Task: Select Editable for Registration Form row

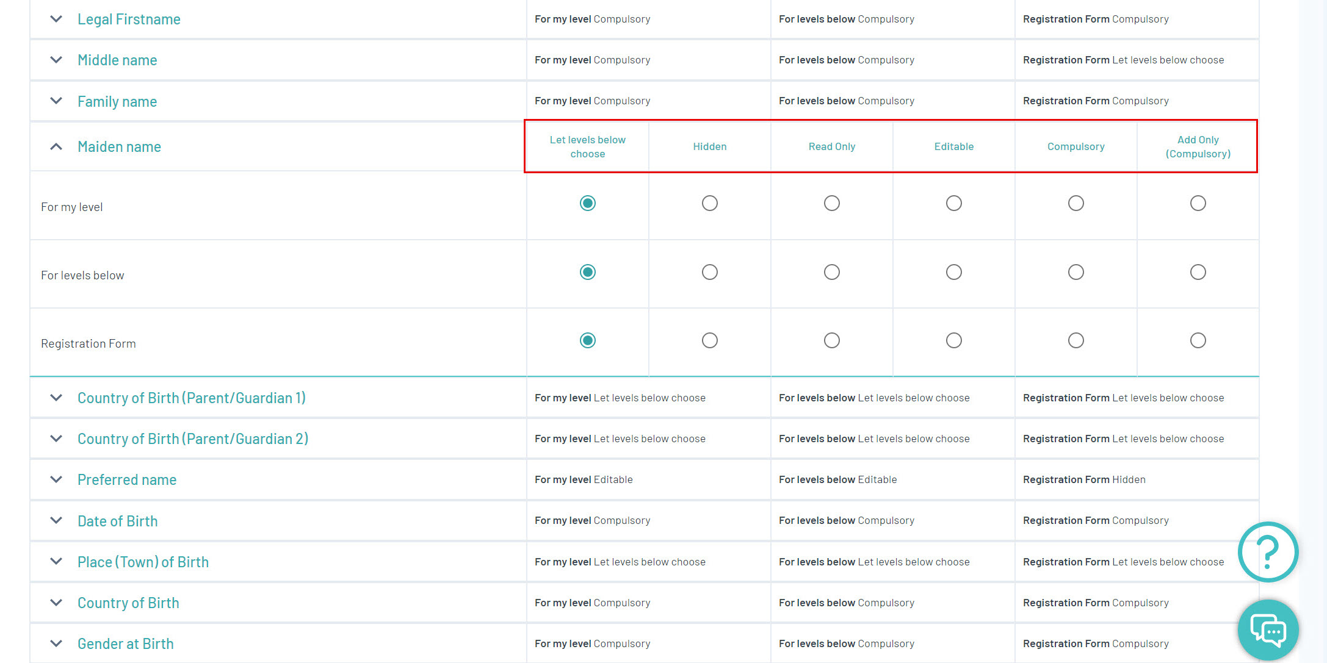Action: point(953,340)
